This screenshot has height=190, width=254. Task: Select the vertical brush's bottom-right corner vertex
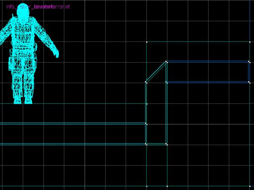pyautogui.click(x=167, y=144)
